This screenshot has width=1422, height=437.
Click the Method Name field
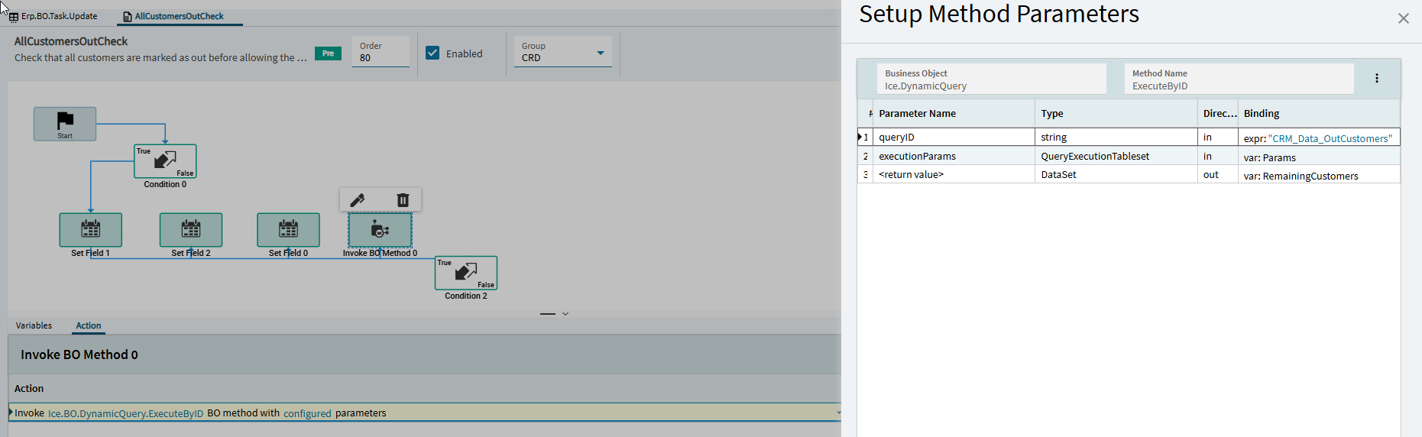pyautogui.click(x=1239, y=79)
